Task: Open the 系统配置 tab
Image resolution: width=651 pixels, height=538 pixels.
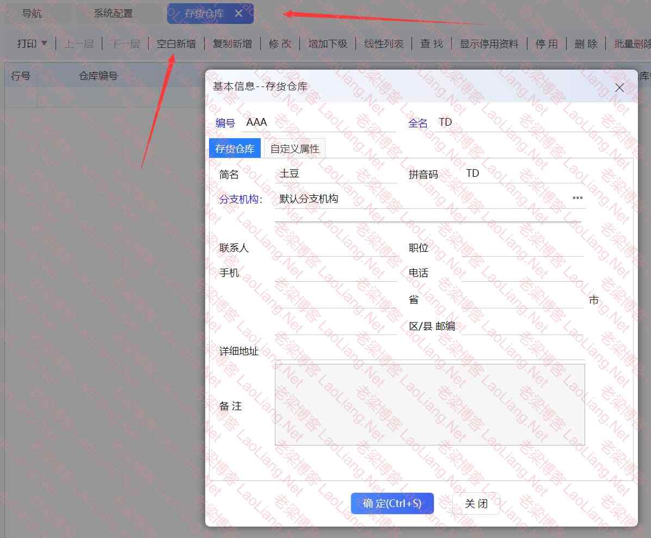Action: tap(113, 14)
